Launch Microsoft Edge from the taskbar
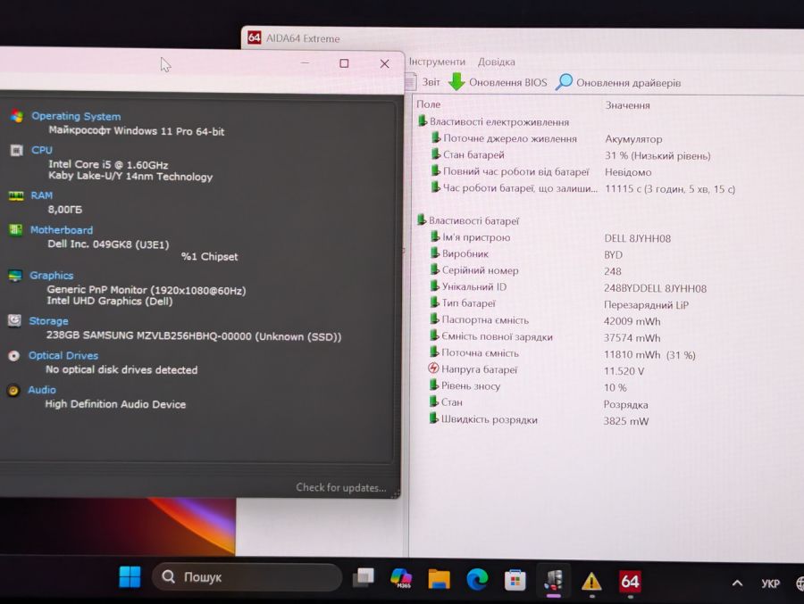Image resolution: width=804 pixels, height=604 pixels. (477, 580)
